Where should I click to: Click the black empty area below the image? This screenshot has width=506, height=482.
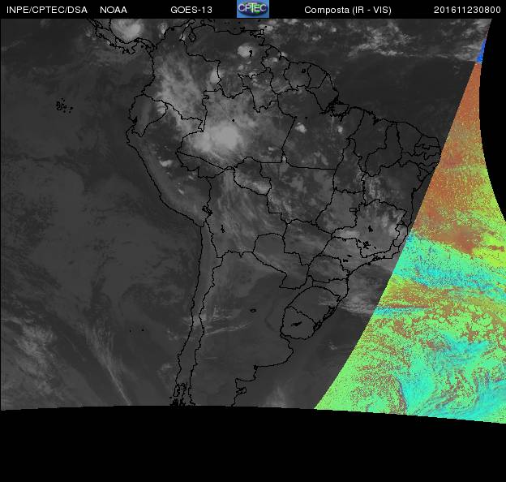click(x=243, y=446)
